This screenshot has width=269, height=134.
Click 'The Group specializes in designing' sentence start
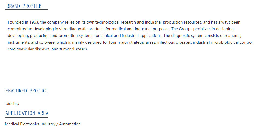point(203,29)
